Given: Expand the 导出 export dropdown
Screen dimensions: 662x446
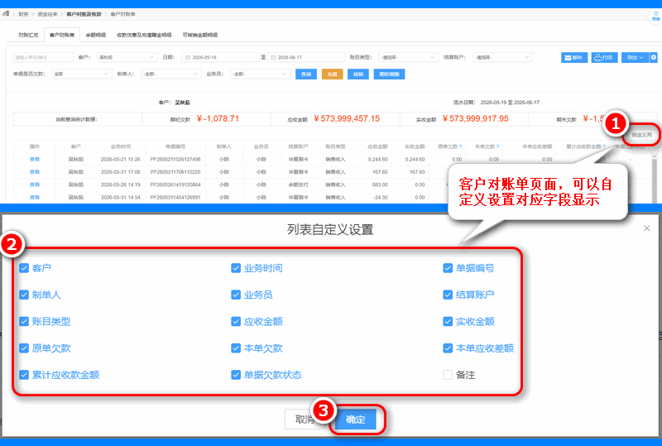Looking at the screenshot, I should click(635, 57).
